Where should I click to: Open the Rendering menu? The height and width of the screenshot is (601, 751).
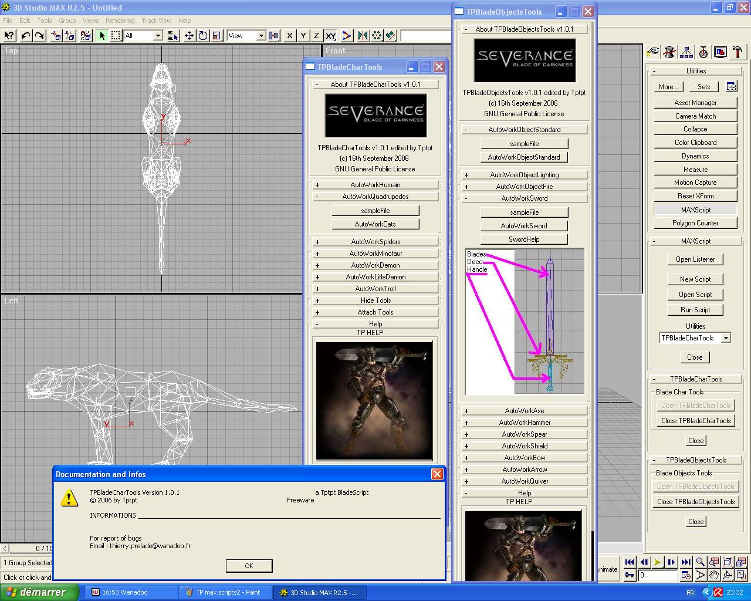click(x=120, y=21)
